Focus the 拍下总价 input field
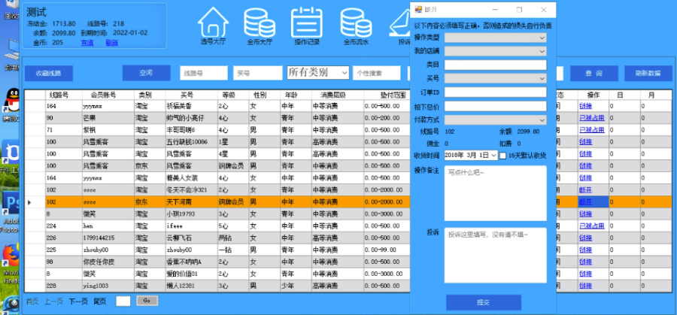This screenshot has width=677, height=315. pos(495,106)
